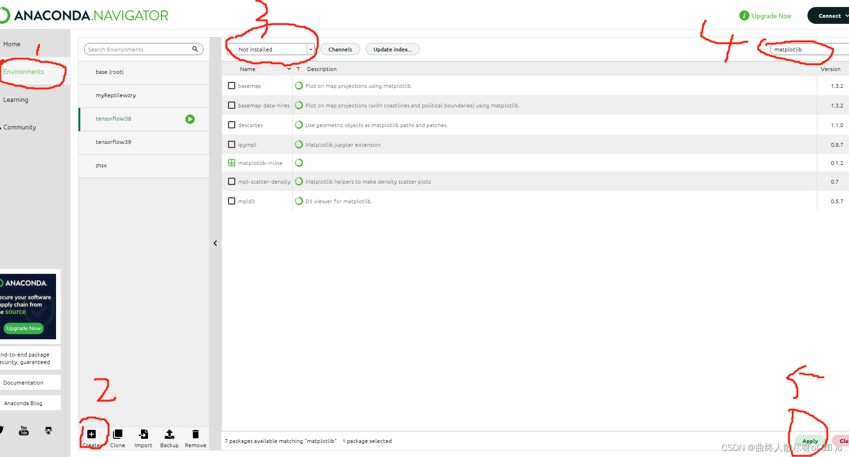Open the Not installed filter dropdown
Image resolution: width=849 pixels, height=457 pixels.
pos(271,49)
